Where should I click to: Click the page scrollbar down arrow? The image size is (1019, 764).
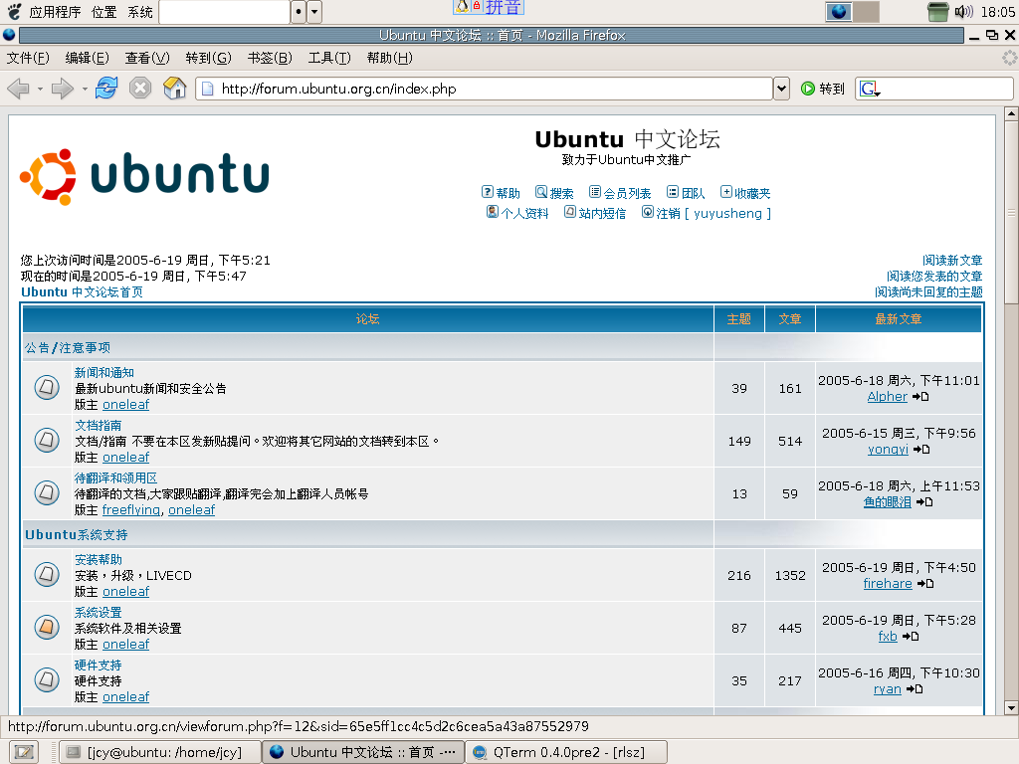(x=1011, y=708)
